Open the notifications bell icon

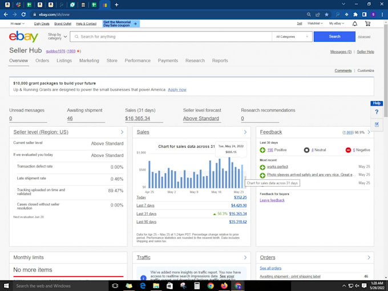[x=354, y=24]
